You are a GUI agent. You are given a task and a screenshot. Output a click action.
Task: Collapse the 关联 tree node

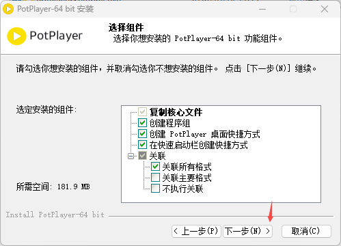[131, 156]
